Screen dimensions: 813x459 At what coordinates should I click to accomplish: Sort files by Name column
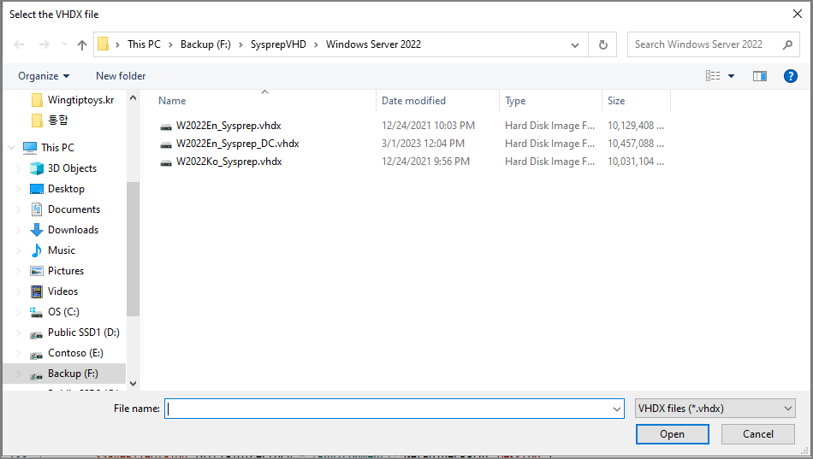(x=172, y=101)
